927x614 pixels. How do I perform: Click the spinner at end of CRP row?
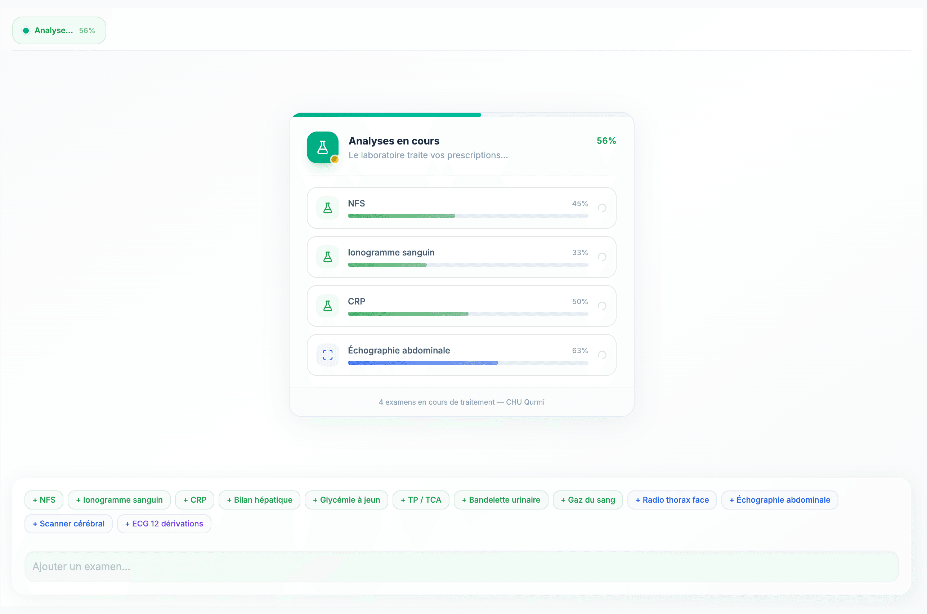click(602, 306)
